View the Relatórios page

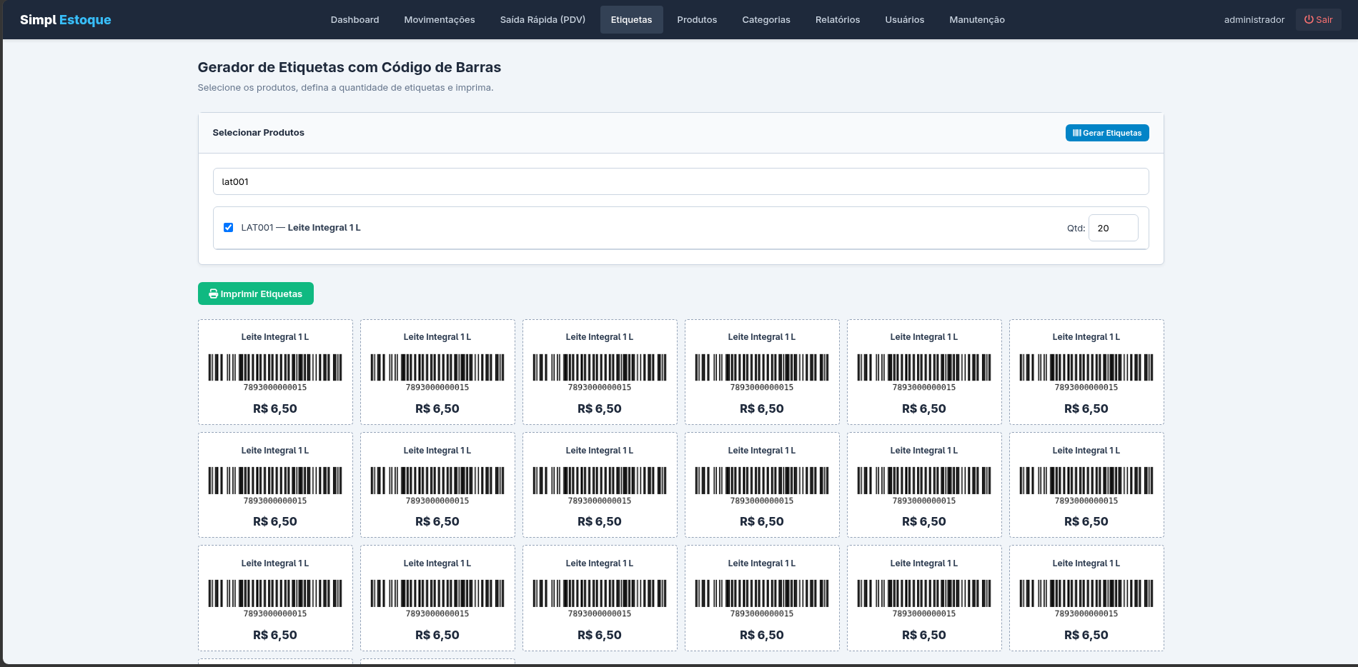coord(838,20)
